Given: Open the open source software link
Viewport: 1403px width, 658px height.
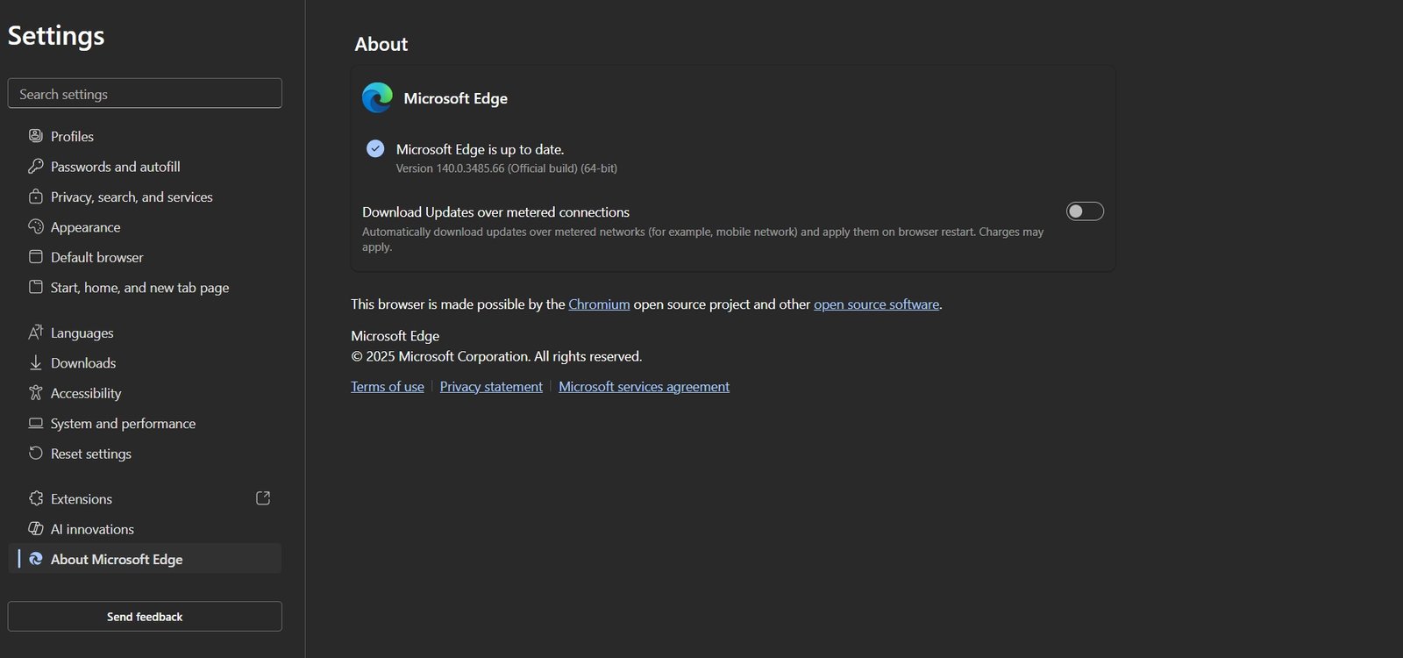Looking at the screenshot, I should 876,304.
